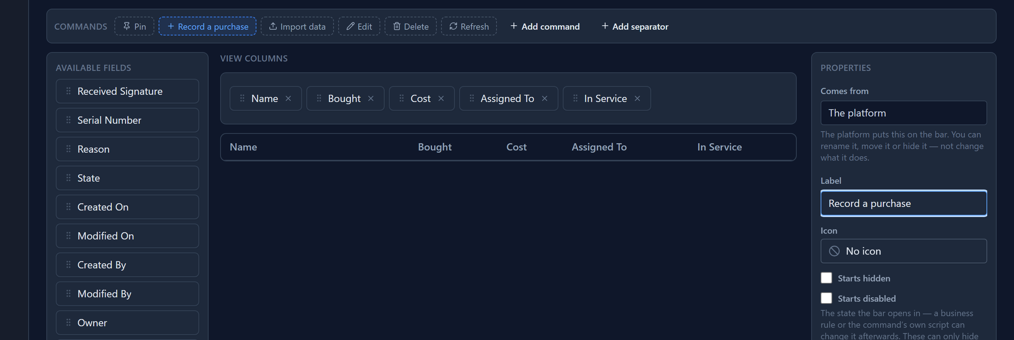This screenshot has width=1014, height=340.
Task: Click the Label input field
Action: coord(904,203)
